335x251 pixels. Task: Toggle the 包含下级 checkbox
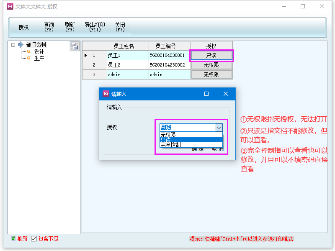pos(34,238)
